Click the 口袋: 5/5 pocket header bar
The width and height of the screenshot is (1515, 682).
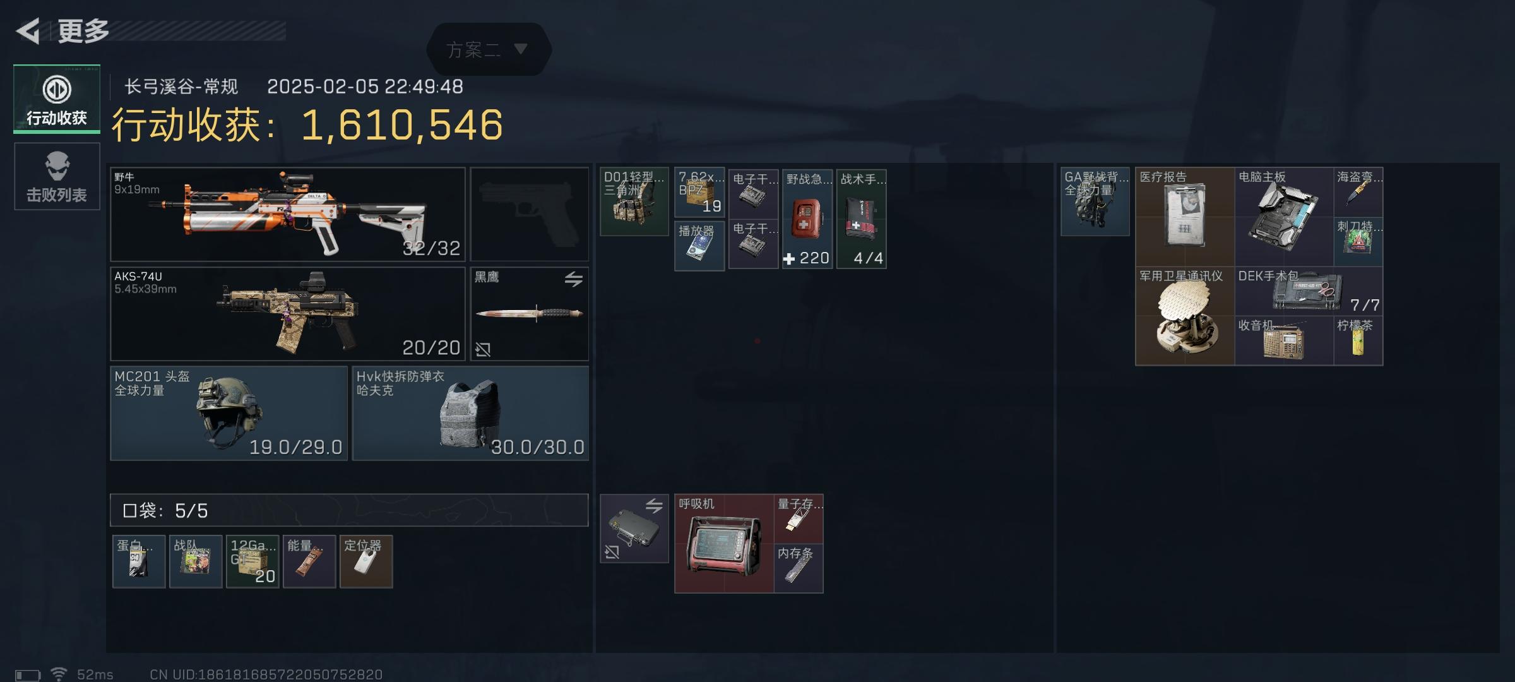[x=349, y=510]
